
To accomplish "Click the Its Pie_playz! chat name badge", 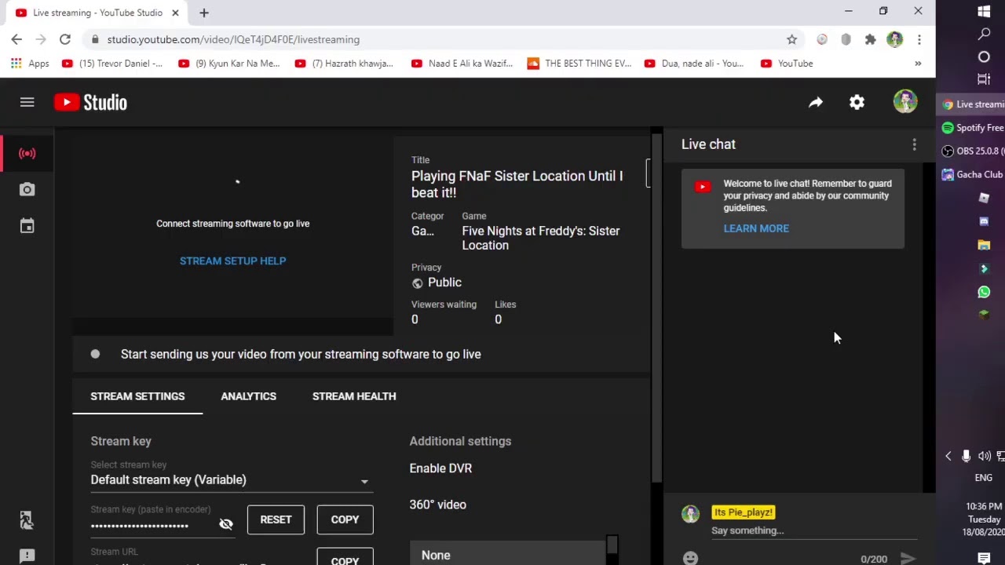I will click(743, 512).
